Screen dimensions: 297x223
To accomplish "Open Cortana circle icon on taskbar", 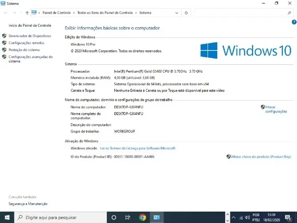I will pos(114,218).
